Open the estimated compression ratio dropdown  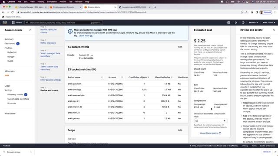[210, 121]
